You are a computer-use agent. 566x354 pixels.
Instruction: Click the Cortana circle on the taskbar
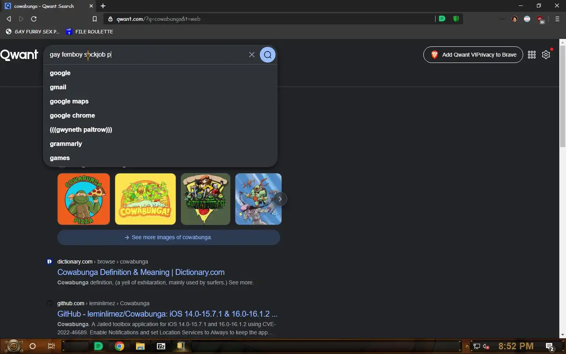tap(33, 346)
